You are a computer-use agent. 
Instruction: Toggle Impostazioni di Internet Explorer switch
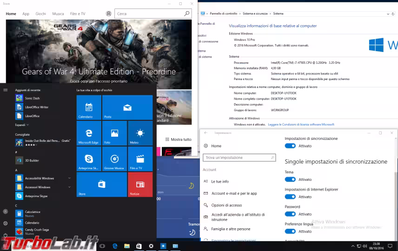point(290,197)
